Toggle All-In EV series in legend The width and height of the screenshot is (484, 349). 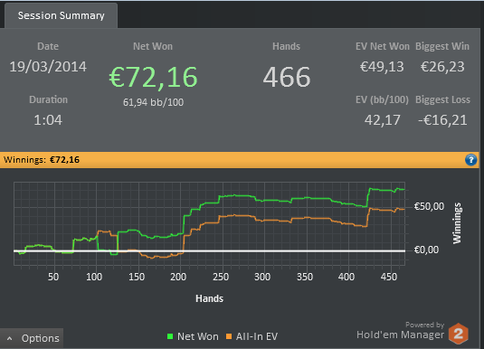(x=251, y=336)
